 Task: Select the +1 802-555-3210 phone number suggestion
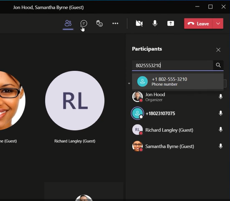(178, 81)
